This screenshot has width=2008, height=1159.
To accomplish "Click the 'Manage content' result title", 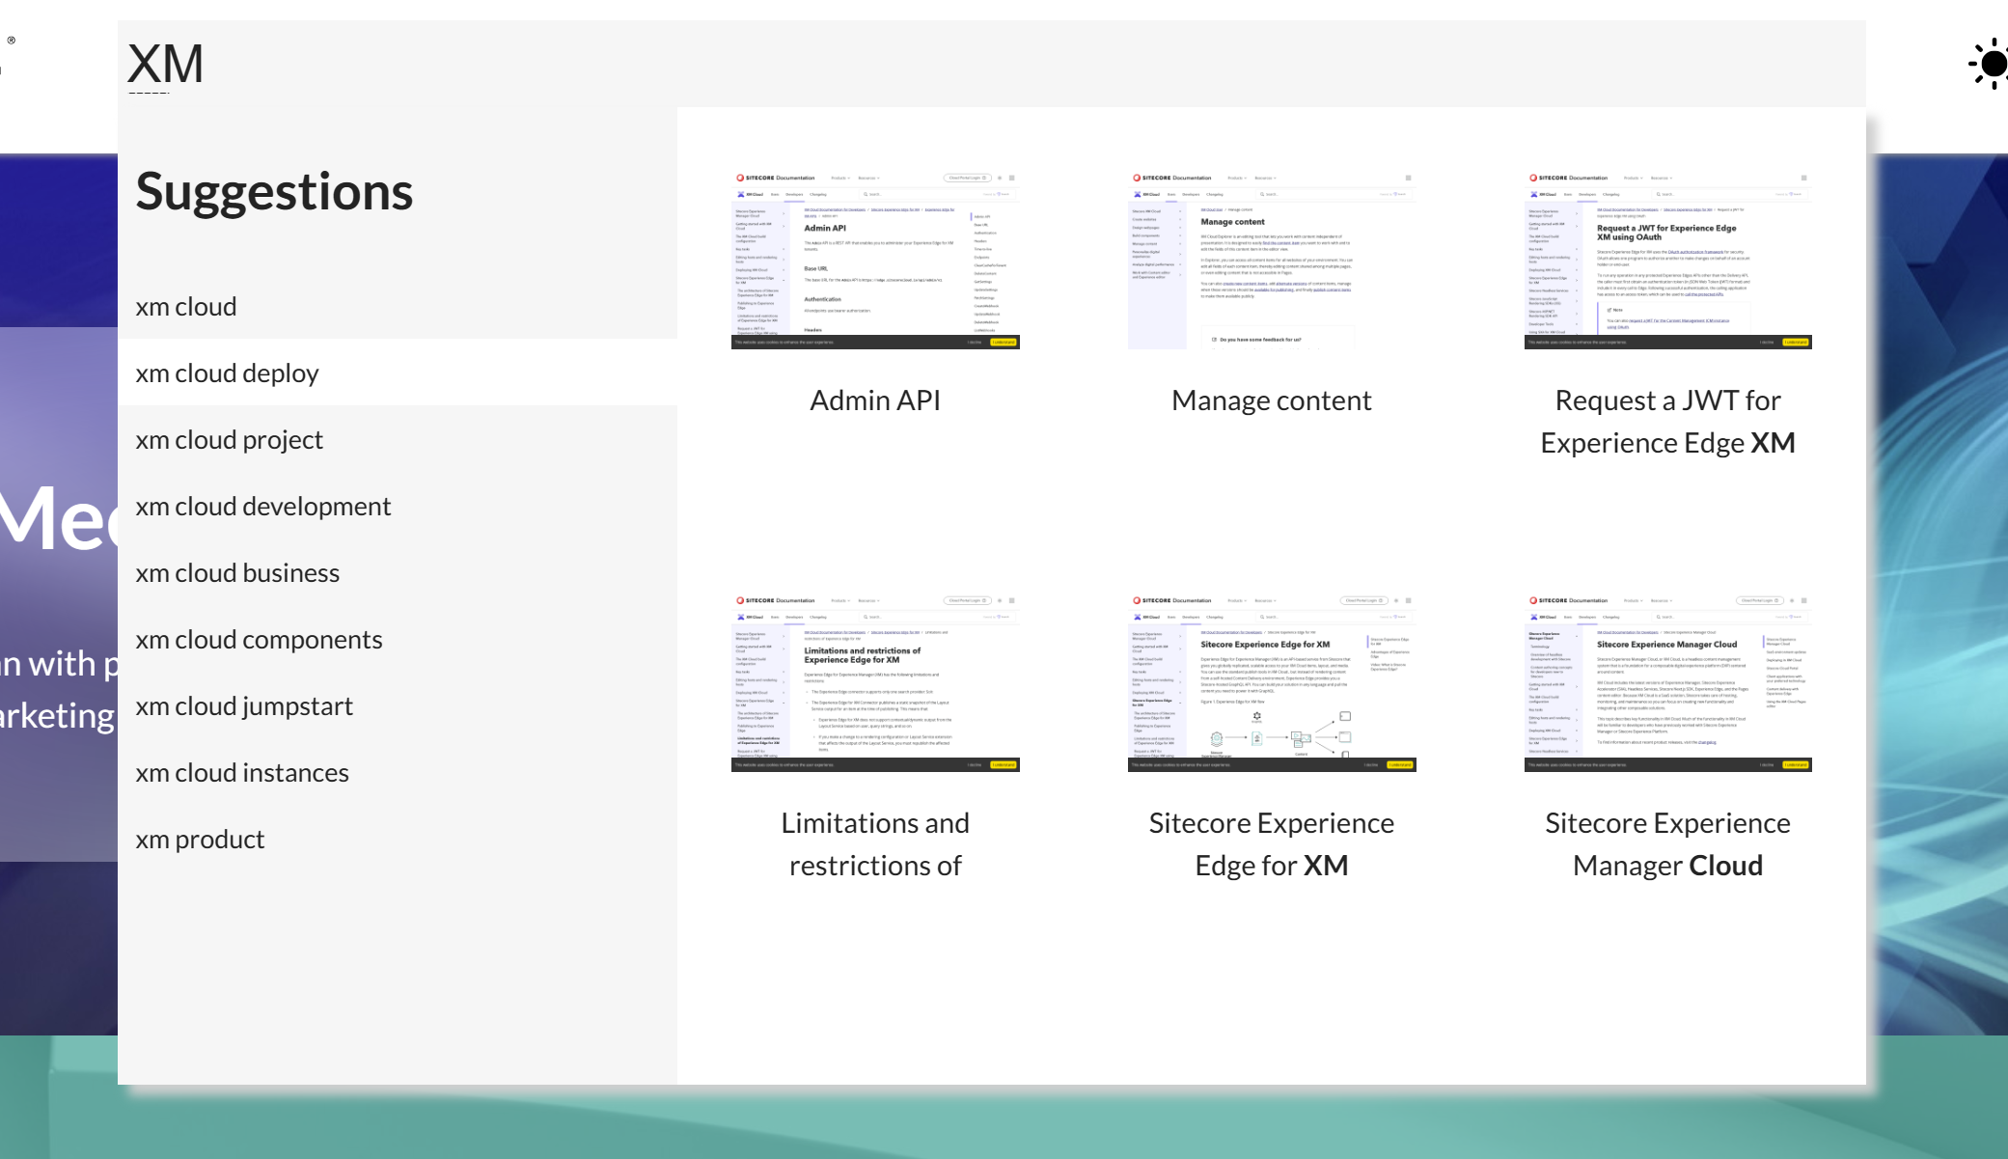I will [1272, 400].
